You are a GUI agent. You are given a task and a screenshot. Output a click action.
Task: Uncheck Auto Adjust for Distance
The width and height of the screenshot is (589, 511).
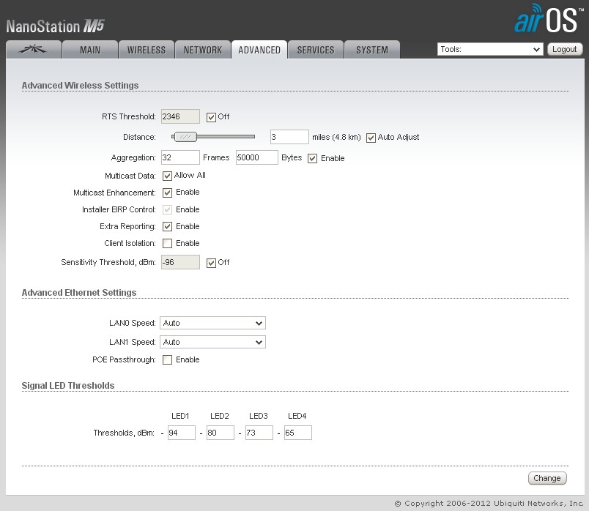pyautogui.click(x=371, y=138)
